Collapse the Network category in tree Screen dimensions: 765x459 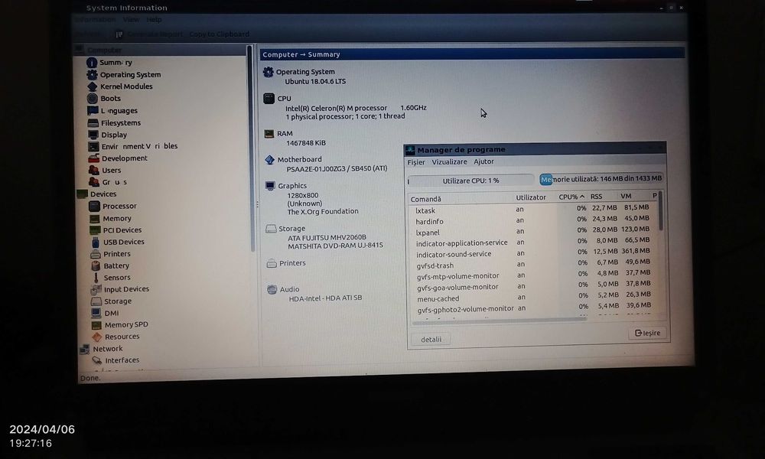[x=108, y=349]
